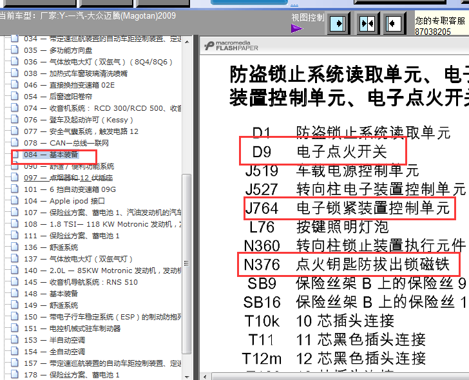Screen dimensions: 469x380
Task: Select 104 Apple ipod 接口 entry
Action: 64,201
